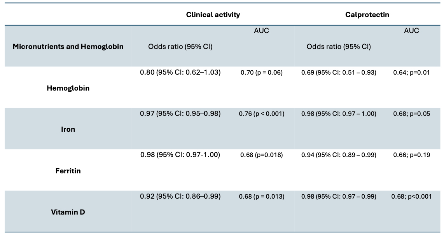Click Hemoglobin calprotectin odds ratio 0.69
Image resolution: width=444 pixels, height=234 pixels.
(x=339, y=72)
